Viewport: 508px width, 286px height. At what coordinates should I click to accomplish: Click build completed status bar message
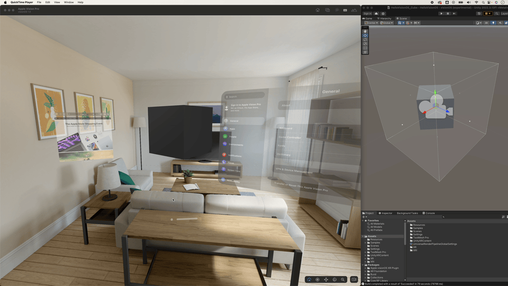coord(404,284)
